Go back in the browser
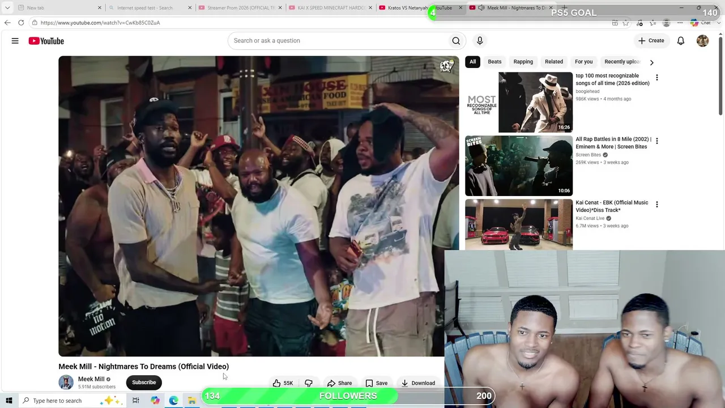The image size is (725, 408). 7,23
